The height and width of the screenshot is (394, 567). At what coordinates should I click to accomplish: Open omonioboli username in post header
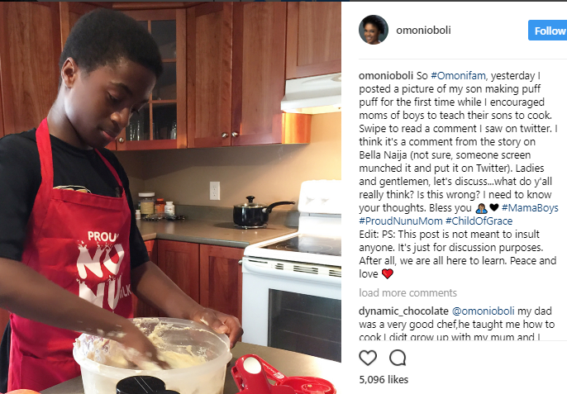point(423,30)
